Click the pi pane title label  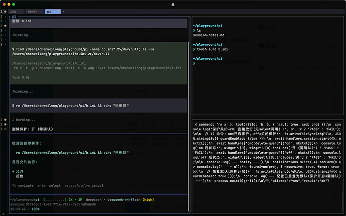[x=14, y=17]
